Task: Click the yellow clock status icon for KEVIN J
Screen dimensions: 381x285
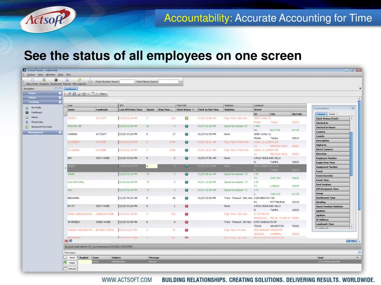Action: [x=187, y=118]
